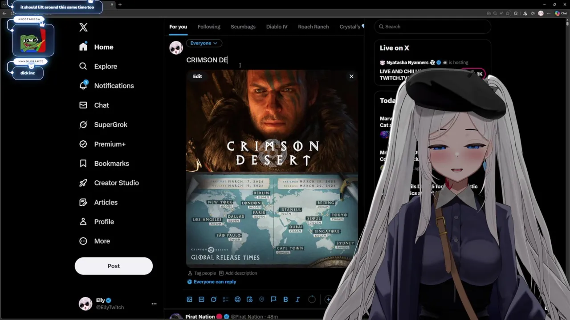Close the current browser tab

(112, 4)
